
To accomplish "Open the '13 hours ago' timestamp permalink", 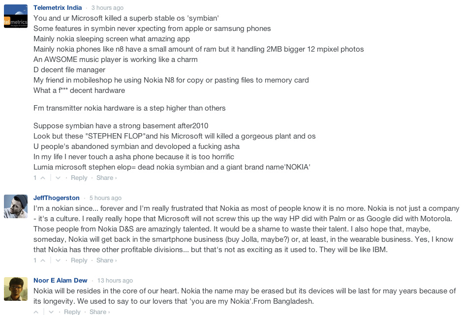I will pos(115,281).
